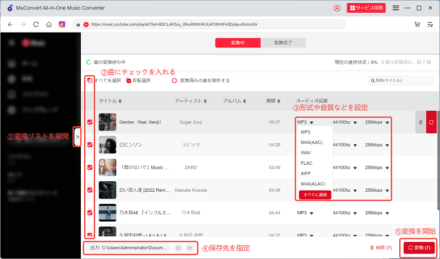Edit the output path with pencil icon
The image size is (440, 259).
point(178,248)
